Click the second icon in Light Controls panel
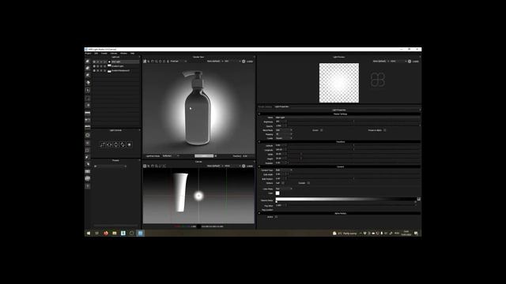The image size is (506, 284). pos(109,144)
